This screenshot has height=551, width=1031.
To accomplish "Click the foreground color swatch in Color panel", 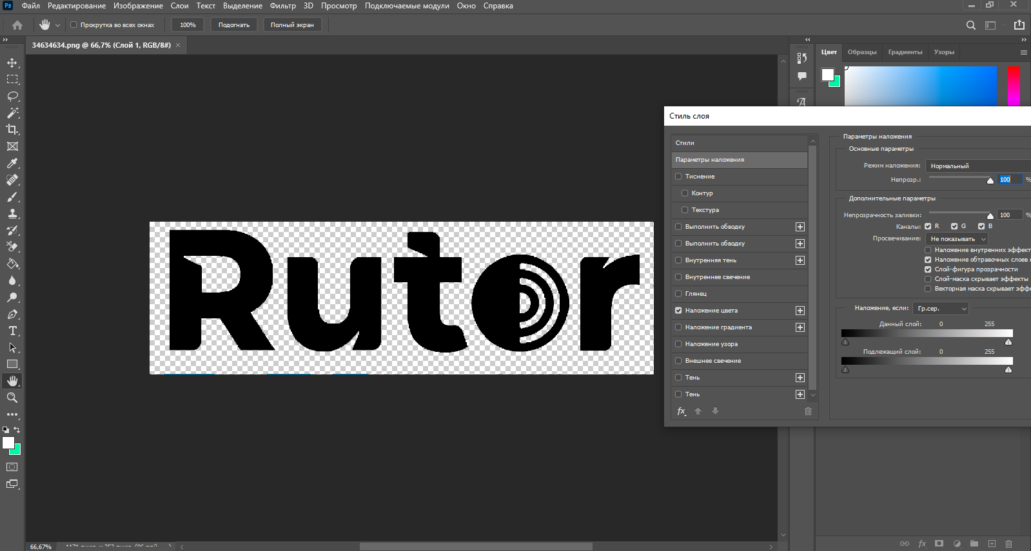I will point(827,75).
